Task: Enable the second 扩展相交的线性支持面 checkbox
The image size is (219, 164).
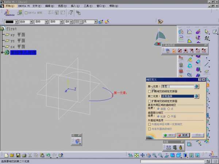Action: coord(149,101)
